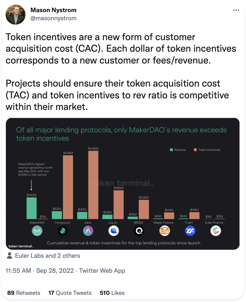The image size is (246, 302).
Task: Click the BENQI logo icon
Action: point(139,231)
